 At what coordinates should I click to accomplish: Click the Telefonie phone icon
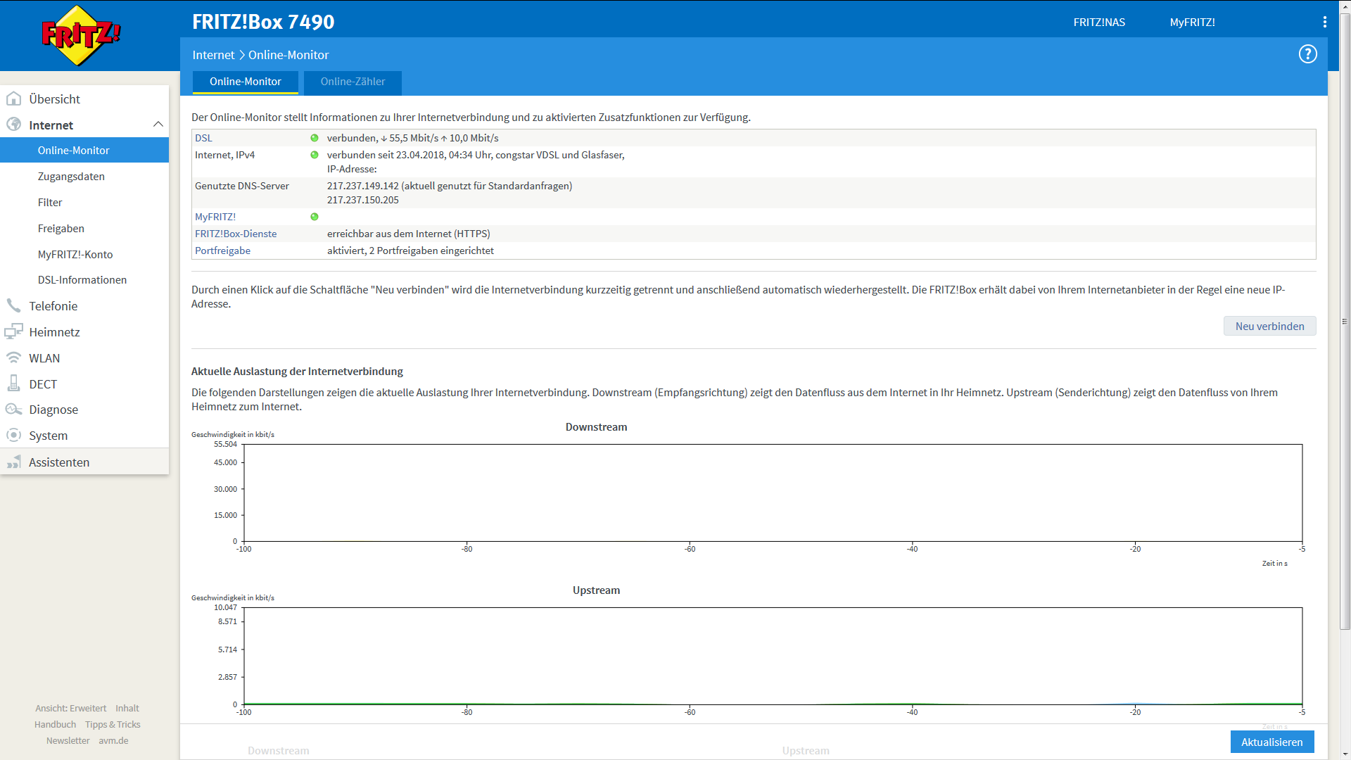13,305
